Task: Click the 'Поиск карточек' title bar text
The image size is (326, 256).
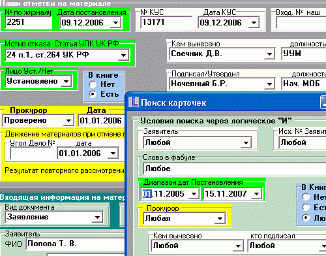Action: click(173, 103)
